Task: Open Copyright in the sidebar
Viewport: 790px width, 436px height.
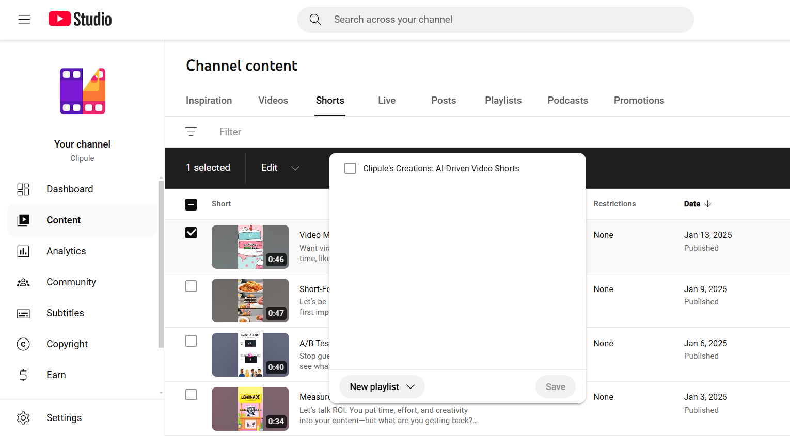Action: pyautogui.click(x=83, y=344)
